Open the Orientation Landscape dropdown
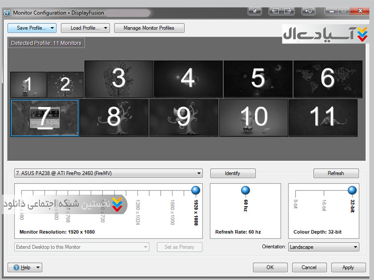Image resolution: width=374 pixels, height=280 pixels. (x=324, y=247)
